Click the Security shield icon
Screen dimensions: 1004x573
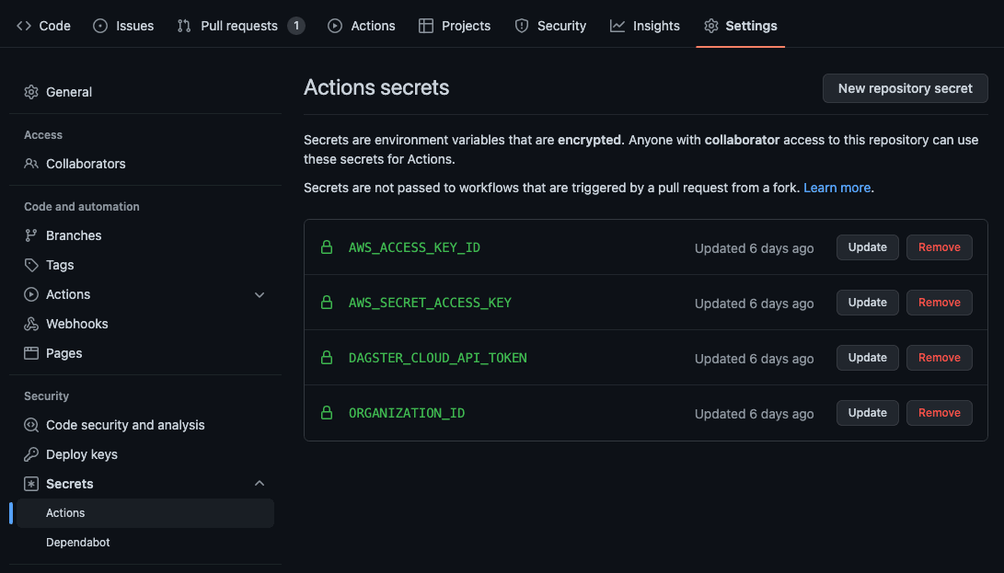522,26
